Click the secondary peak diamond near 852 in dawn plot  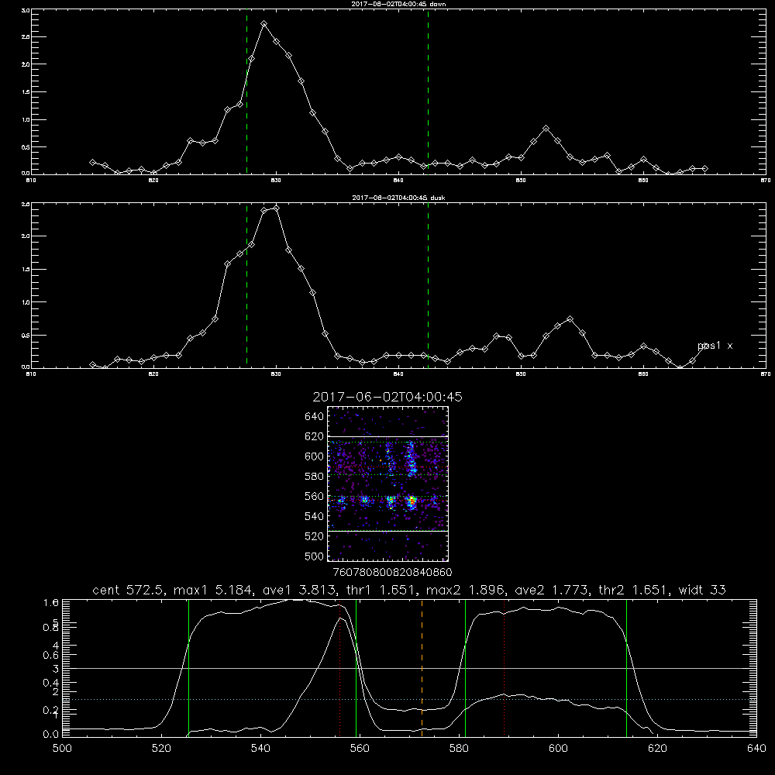546,129
